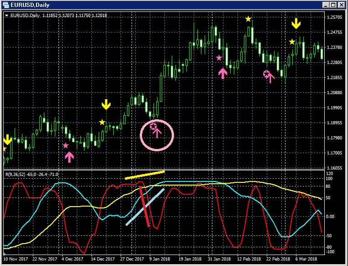The width and height of the screenshot is (348, 266).
Task: Click the 22 Nov 2017 date label
Action: point(45,259)
